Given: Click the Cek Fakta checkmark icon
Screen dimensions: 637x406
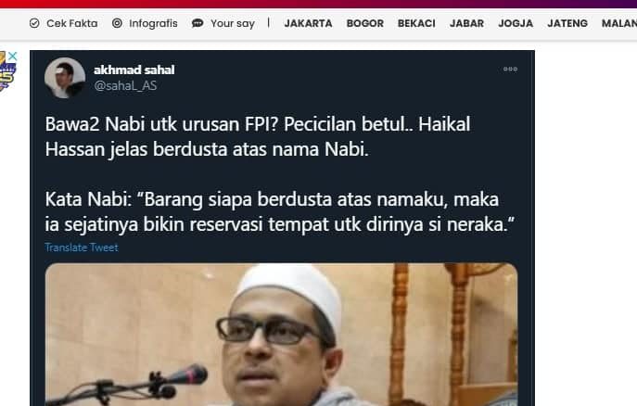Looking at the screenshot, I should (x=34, y=23).
